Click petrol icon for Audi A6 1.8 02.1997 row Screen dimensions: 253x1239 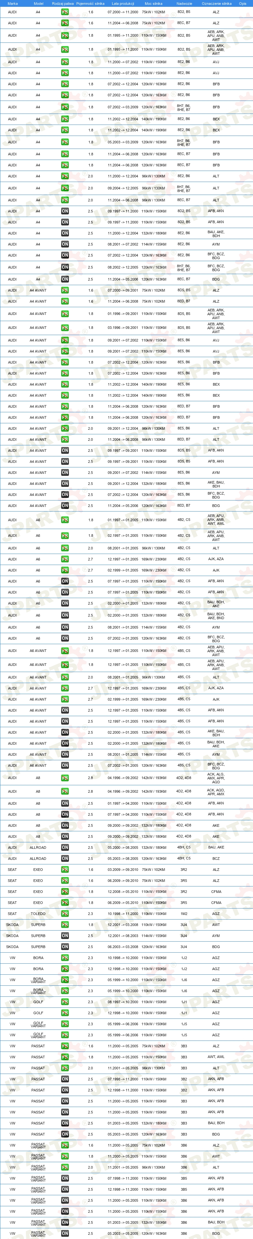click(65, 535)
